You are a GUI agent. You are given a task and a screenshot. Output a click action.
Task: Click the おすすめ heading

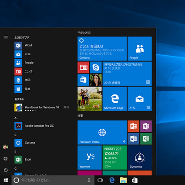tap(19, 99)
